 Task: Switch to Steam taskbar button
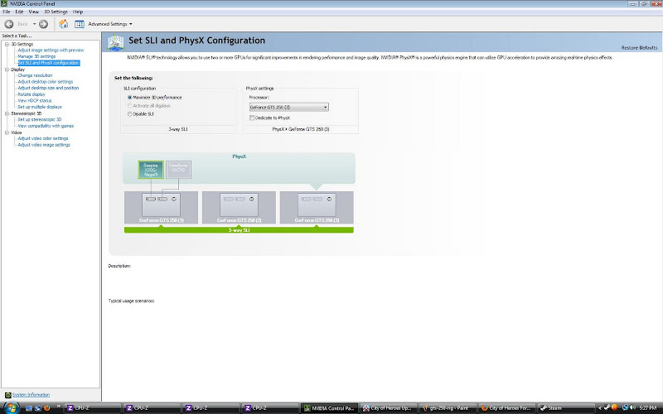coord(564,408)
